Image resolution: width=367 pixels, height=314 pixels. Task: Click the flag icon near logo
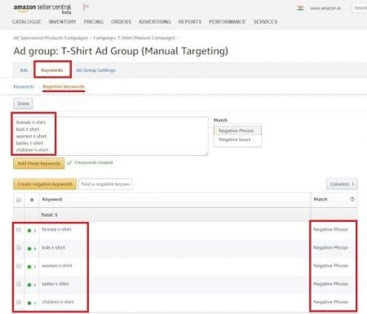[86, 7]
